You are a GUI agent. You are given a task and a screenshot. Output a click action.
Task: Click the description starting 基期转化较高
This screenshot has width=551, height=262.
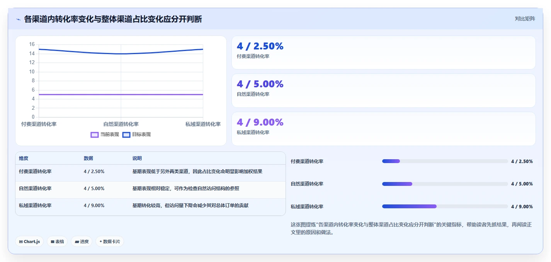coord(190,206)
